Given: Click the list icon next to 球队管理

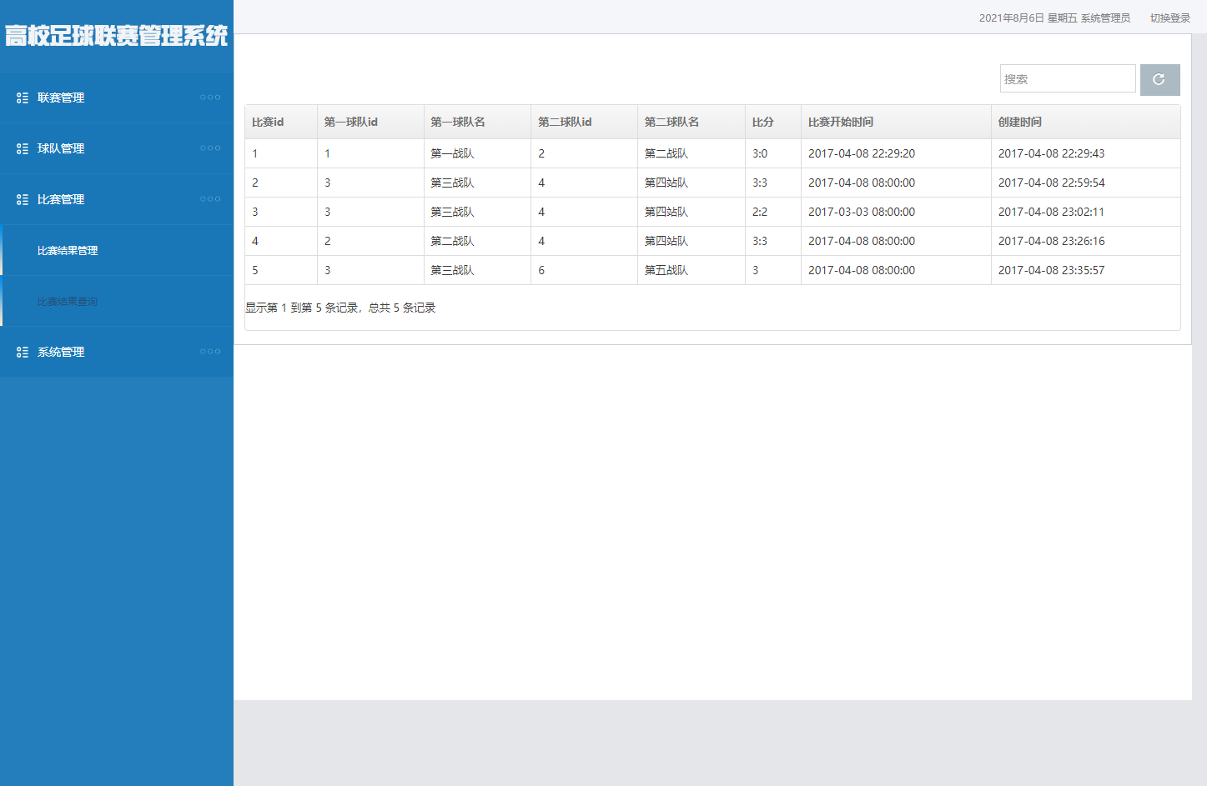Looking at the screenshot, I should click(x=23, y=149).
